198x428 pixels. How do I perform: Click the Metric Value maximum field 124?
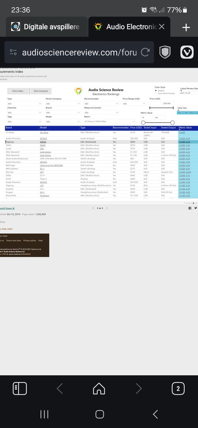159,117
